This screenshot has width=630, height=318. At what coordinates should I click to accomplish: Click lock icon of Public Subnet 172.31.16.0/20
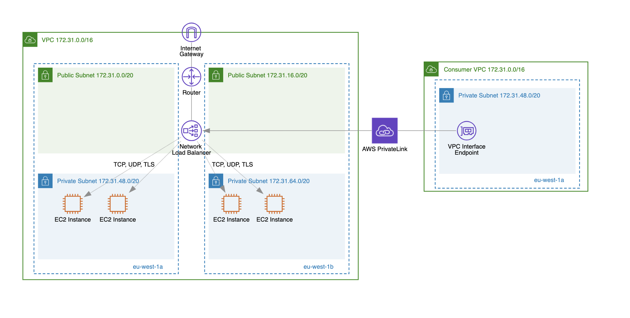tap(216, 75)
